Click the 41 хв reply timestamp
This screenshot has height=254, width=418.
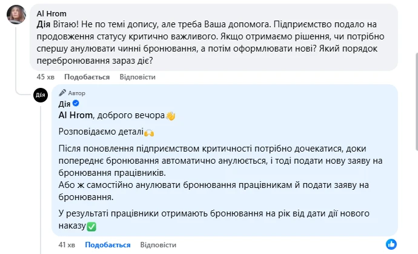tap(66, 244)
